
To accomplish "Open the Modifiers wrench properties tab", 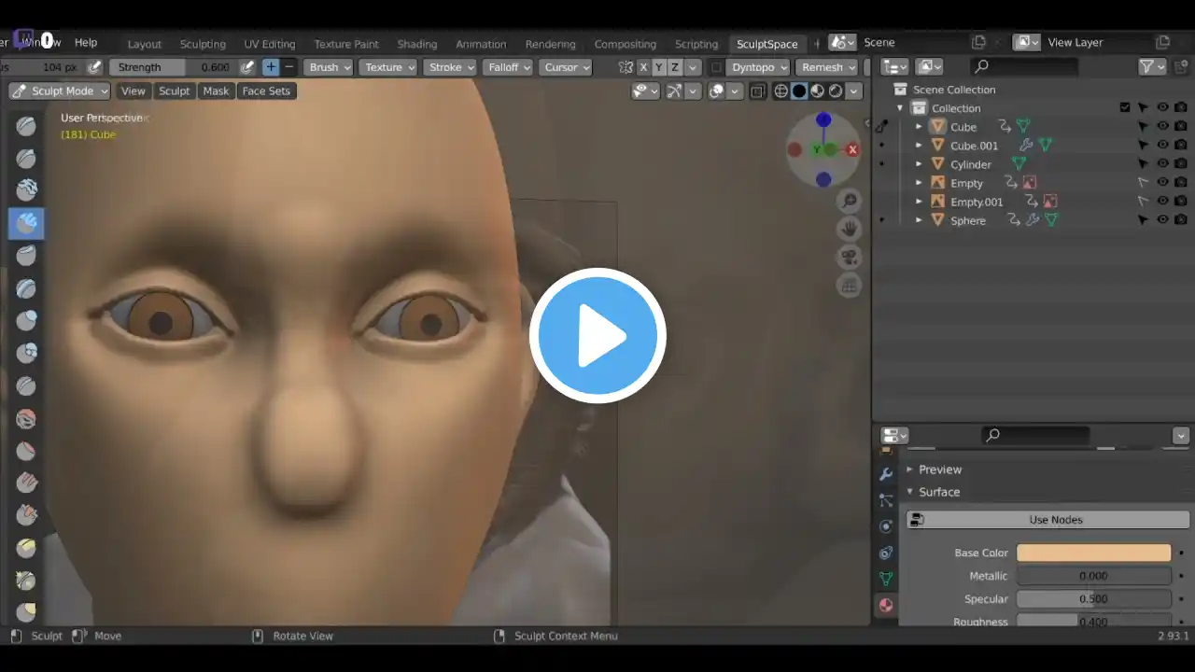I will tap(886, 474).
